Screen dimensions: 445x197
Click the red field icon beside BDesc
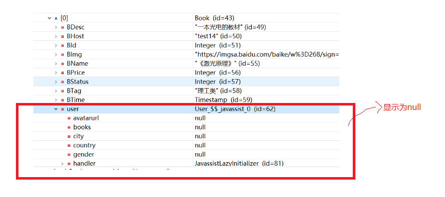(x=62, y=27)
